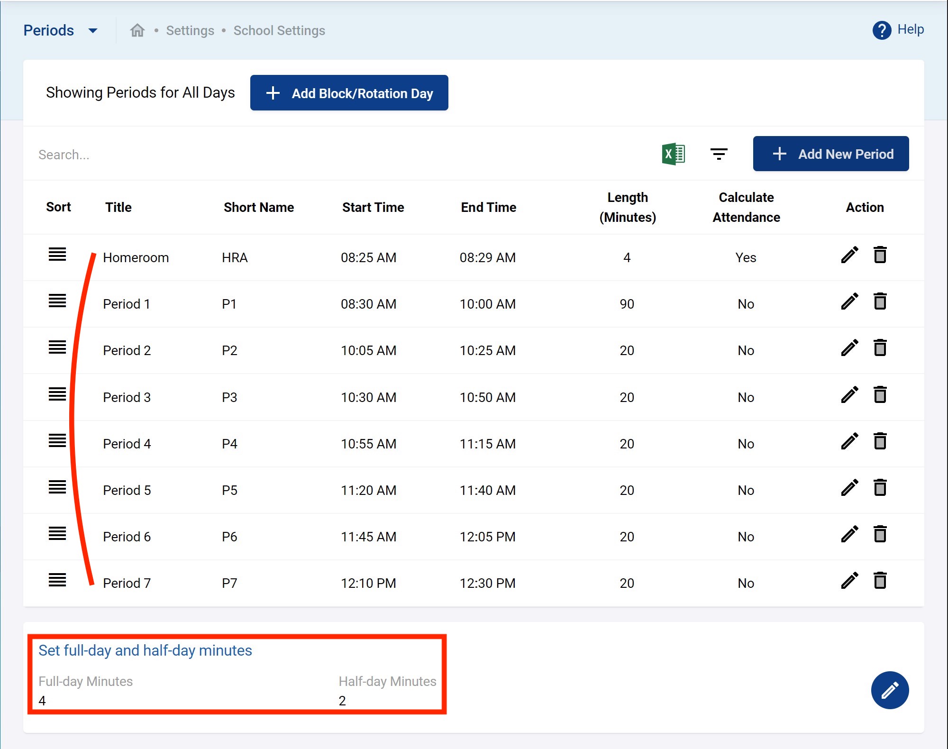The height and width of the screenshot is (749, 948).
Task: Grab the sort handle for Period 2
Action: coord(57,347)
